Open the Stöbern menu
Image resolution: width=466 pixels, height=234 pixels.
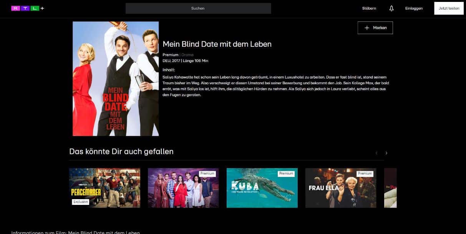369,8
